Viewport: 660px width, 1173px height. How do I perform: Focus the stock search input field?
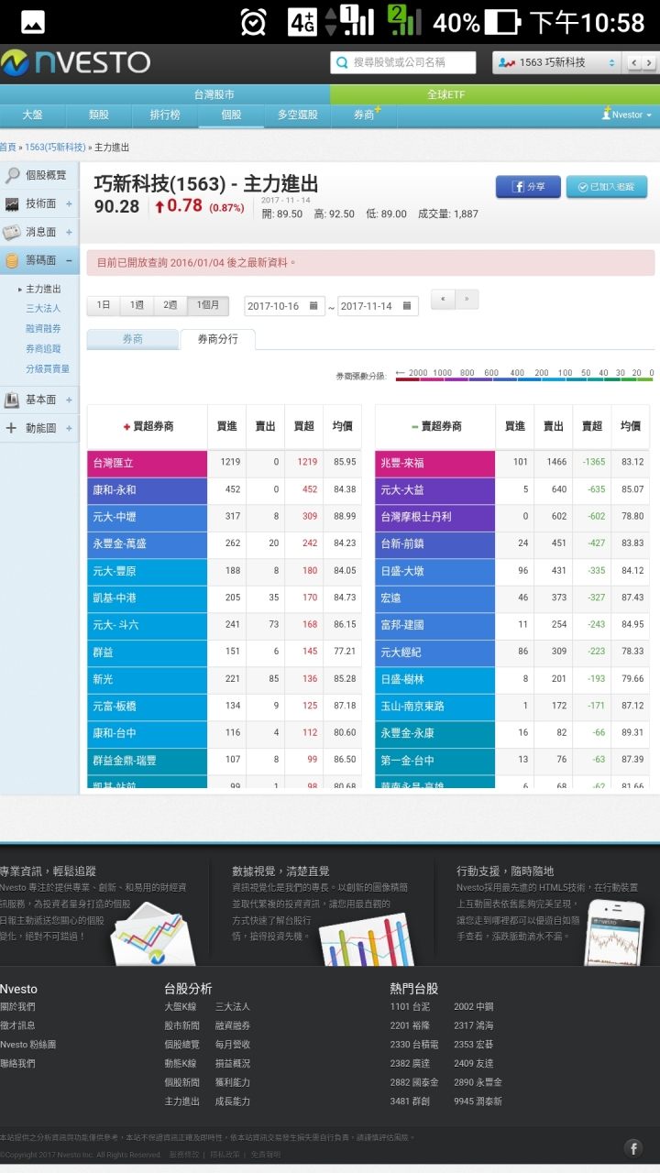[x=403, y=62]
